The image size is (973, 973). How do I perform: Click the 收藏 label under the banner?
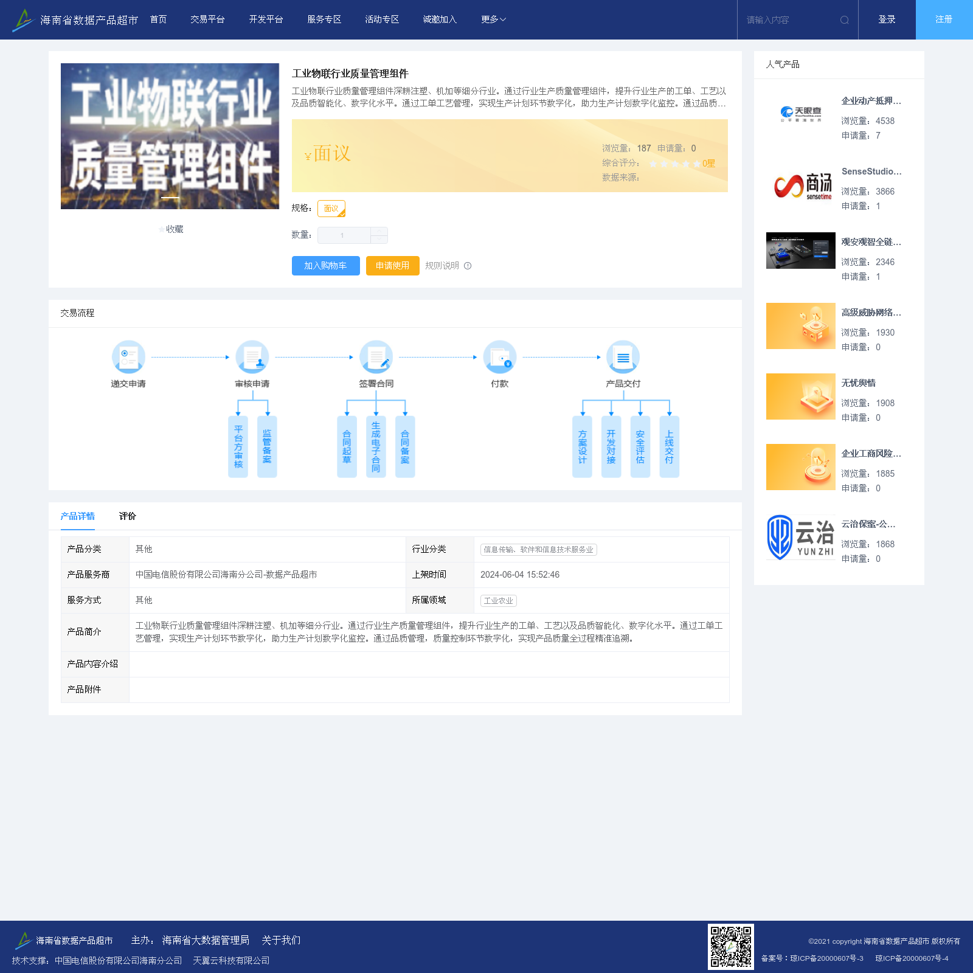[x=175, y=229]
